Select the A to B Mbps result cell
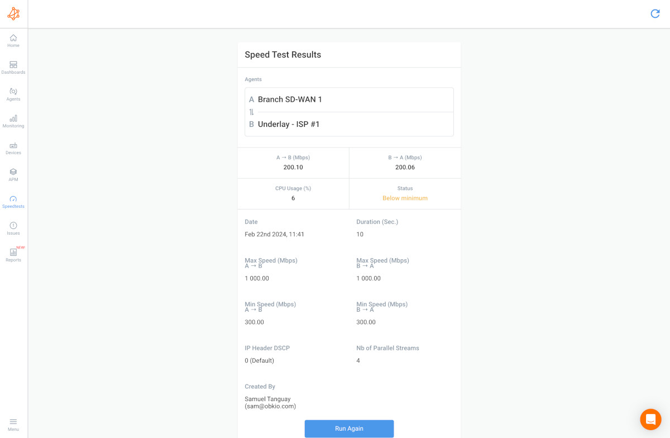 tap(293, 163)
